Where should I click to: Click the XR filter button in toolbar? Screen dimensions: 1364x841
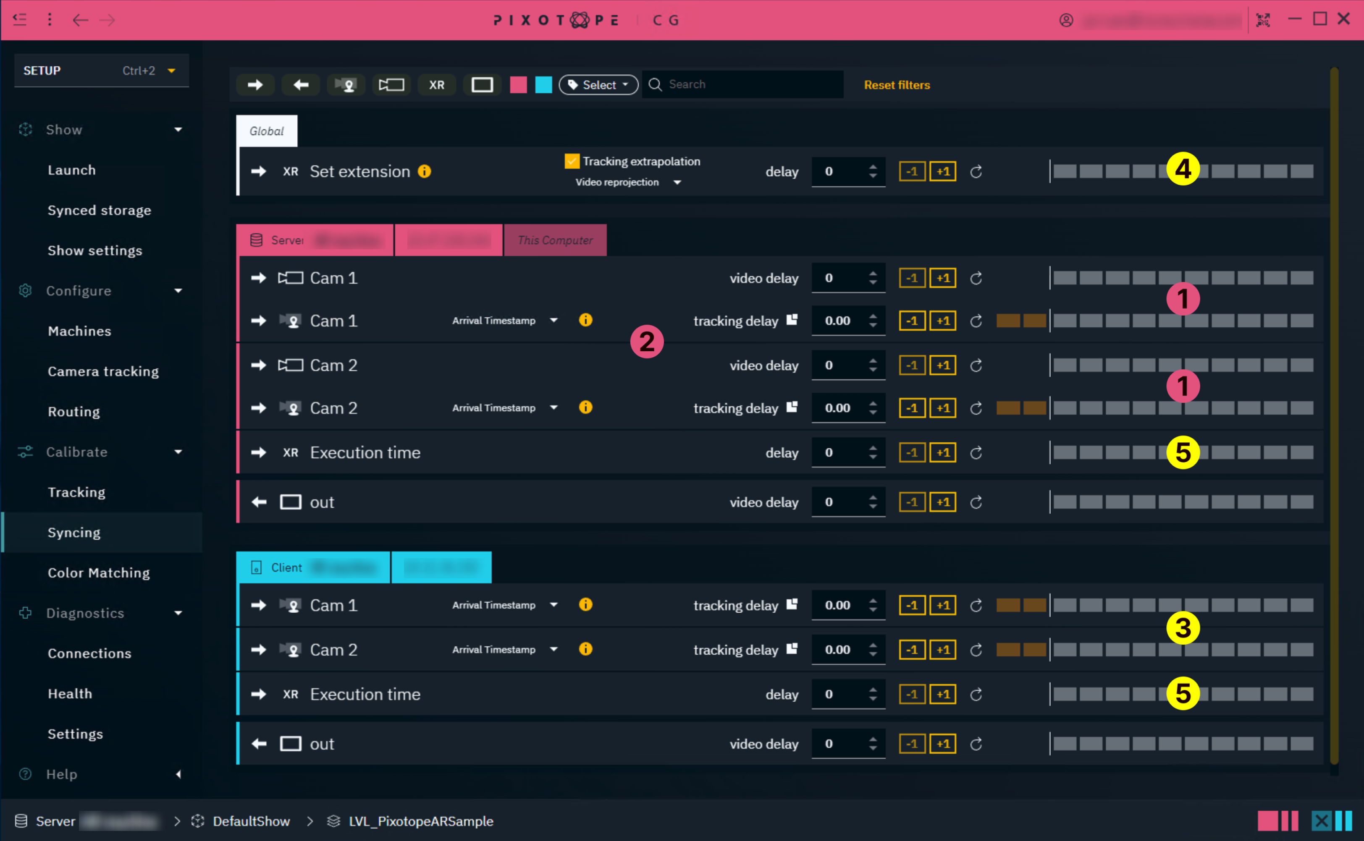[x=437, y=84]
